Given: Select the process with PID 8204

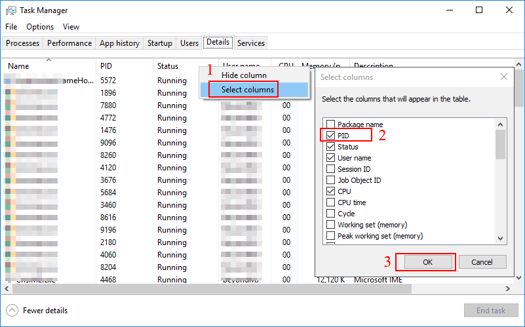Looking at the screenshot, I should (x=108, y=267).
